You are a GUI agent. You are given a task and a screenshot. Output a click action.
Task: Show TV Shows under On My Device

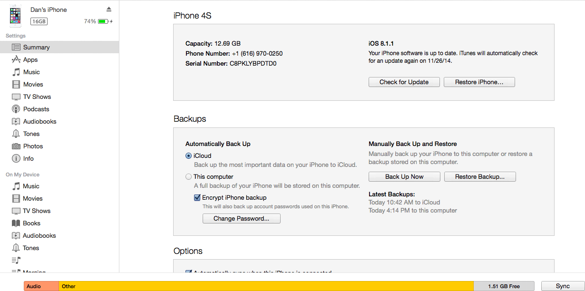[37, 211]
